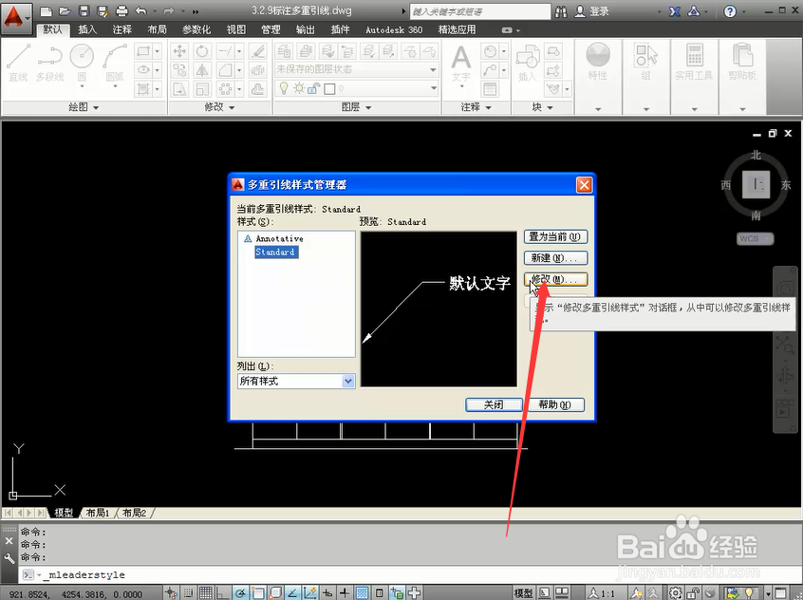Viewport: 803px width, 600px height.
Task: Toggle grid display in status bar
Action: coord(205,592)
